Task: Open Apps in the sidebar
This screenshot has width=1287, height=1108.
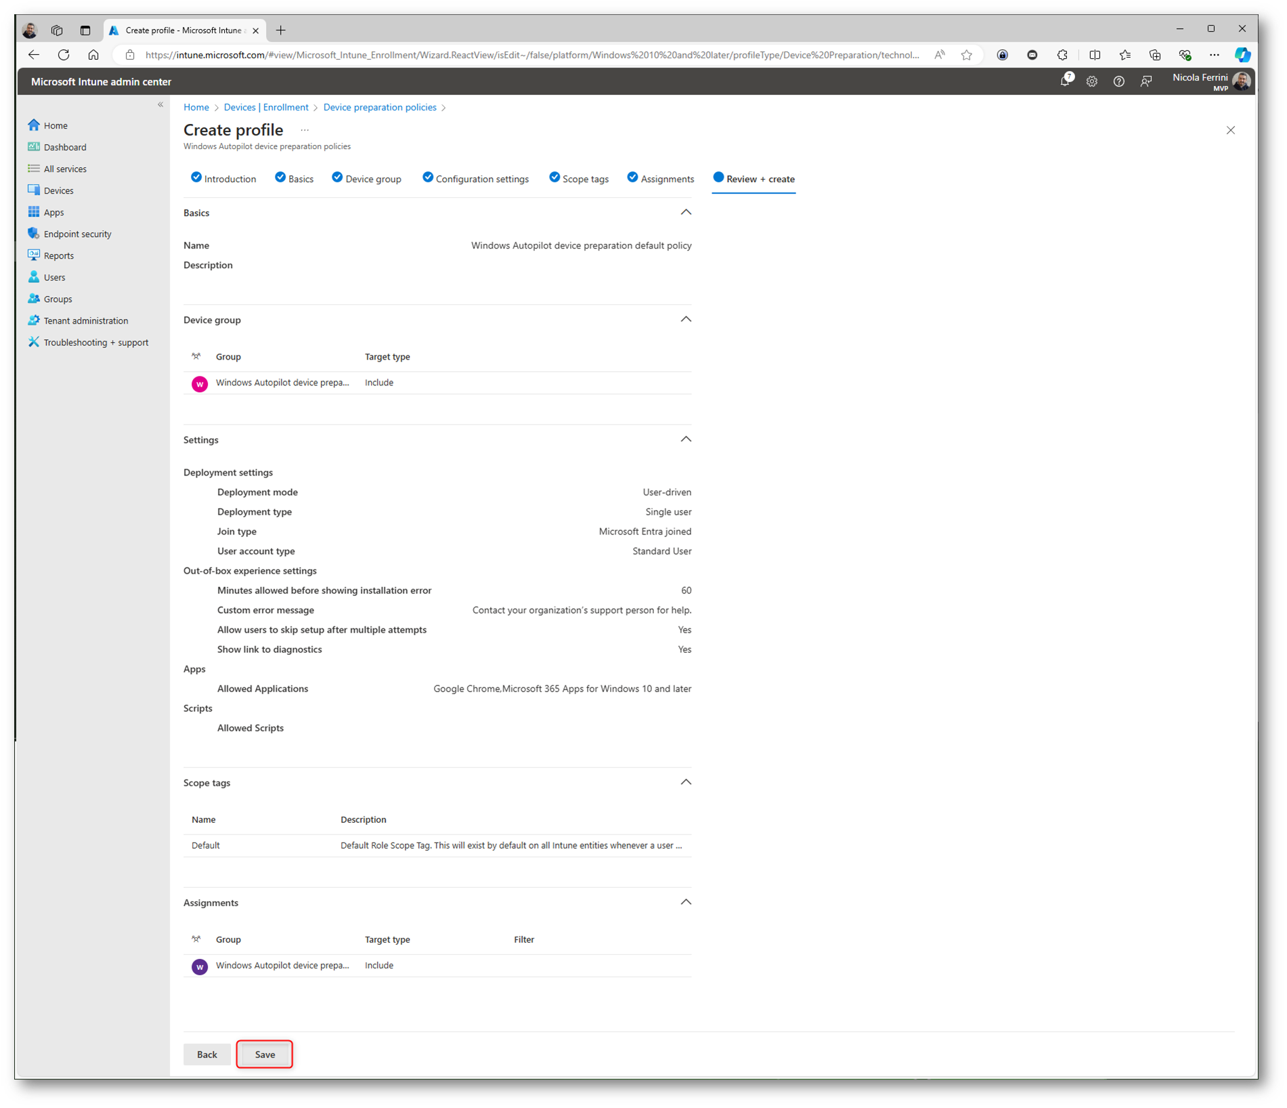Action: [x=46, y=212]
